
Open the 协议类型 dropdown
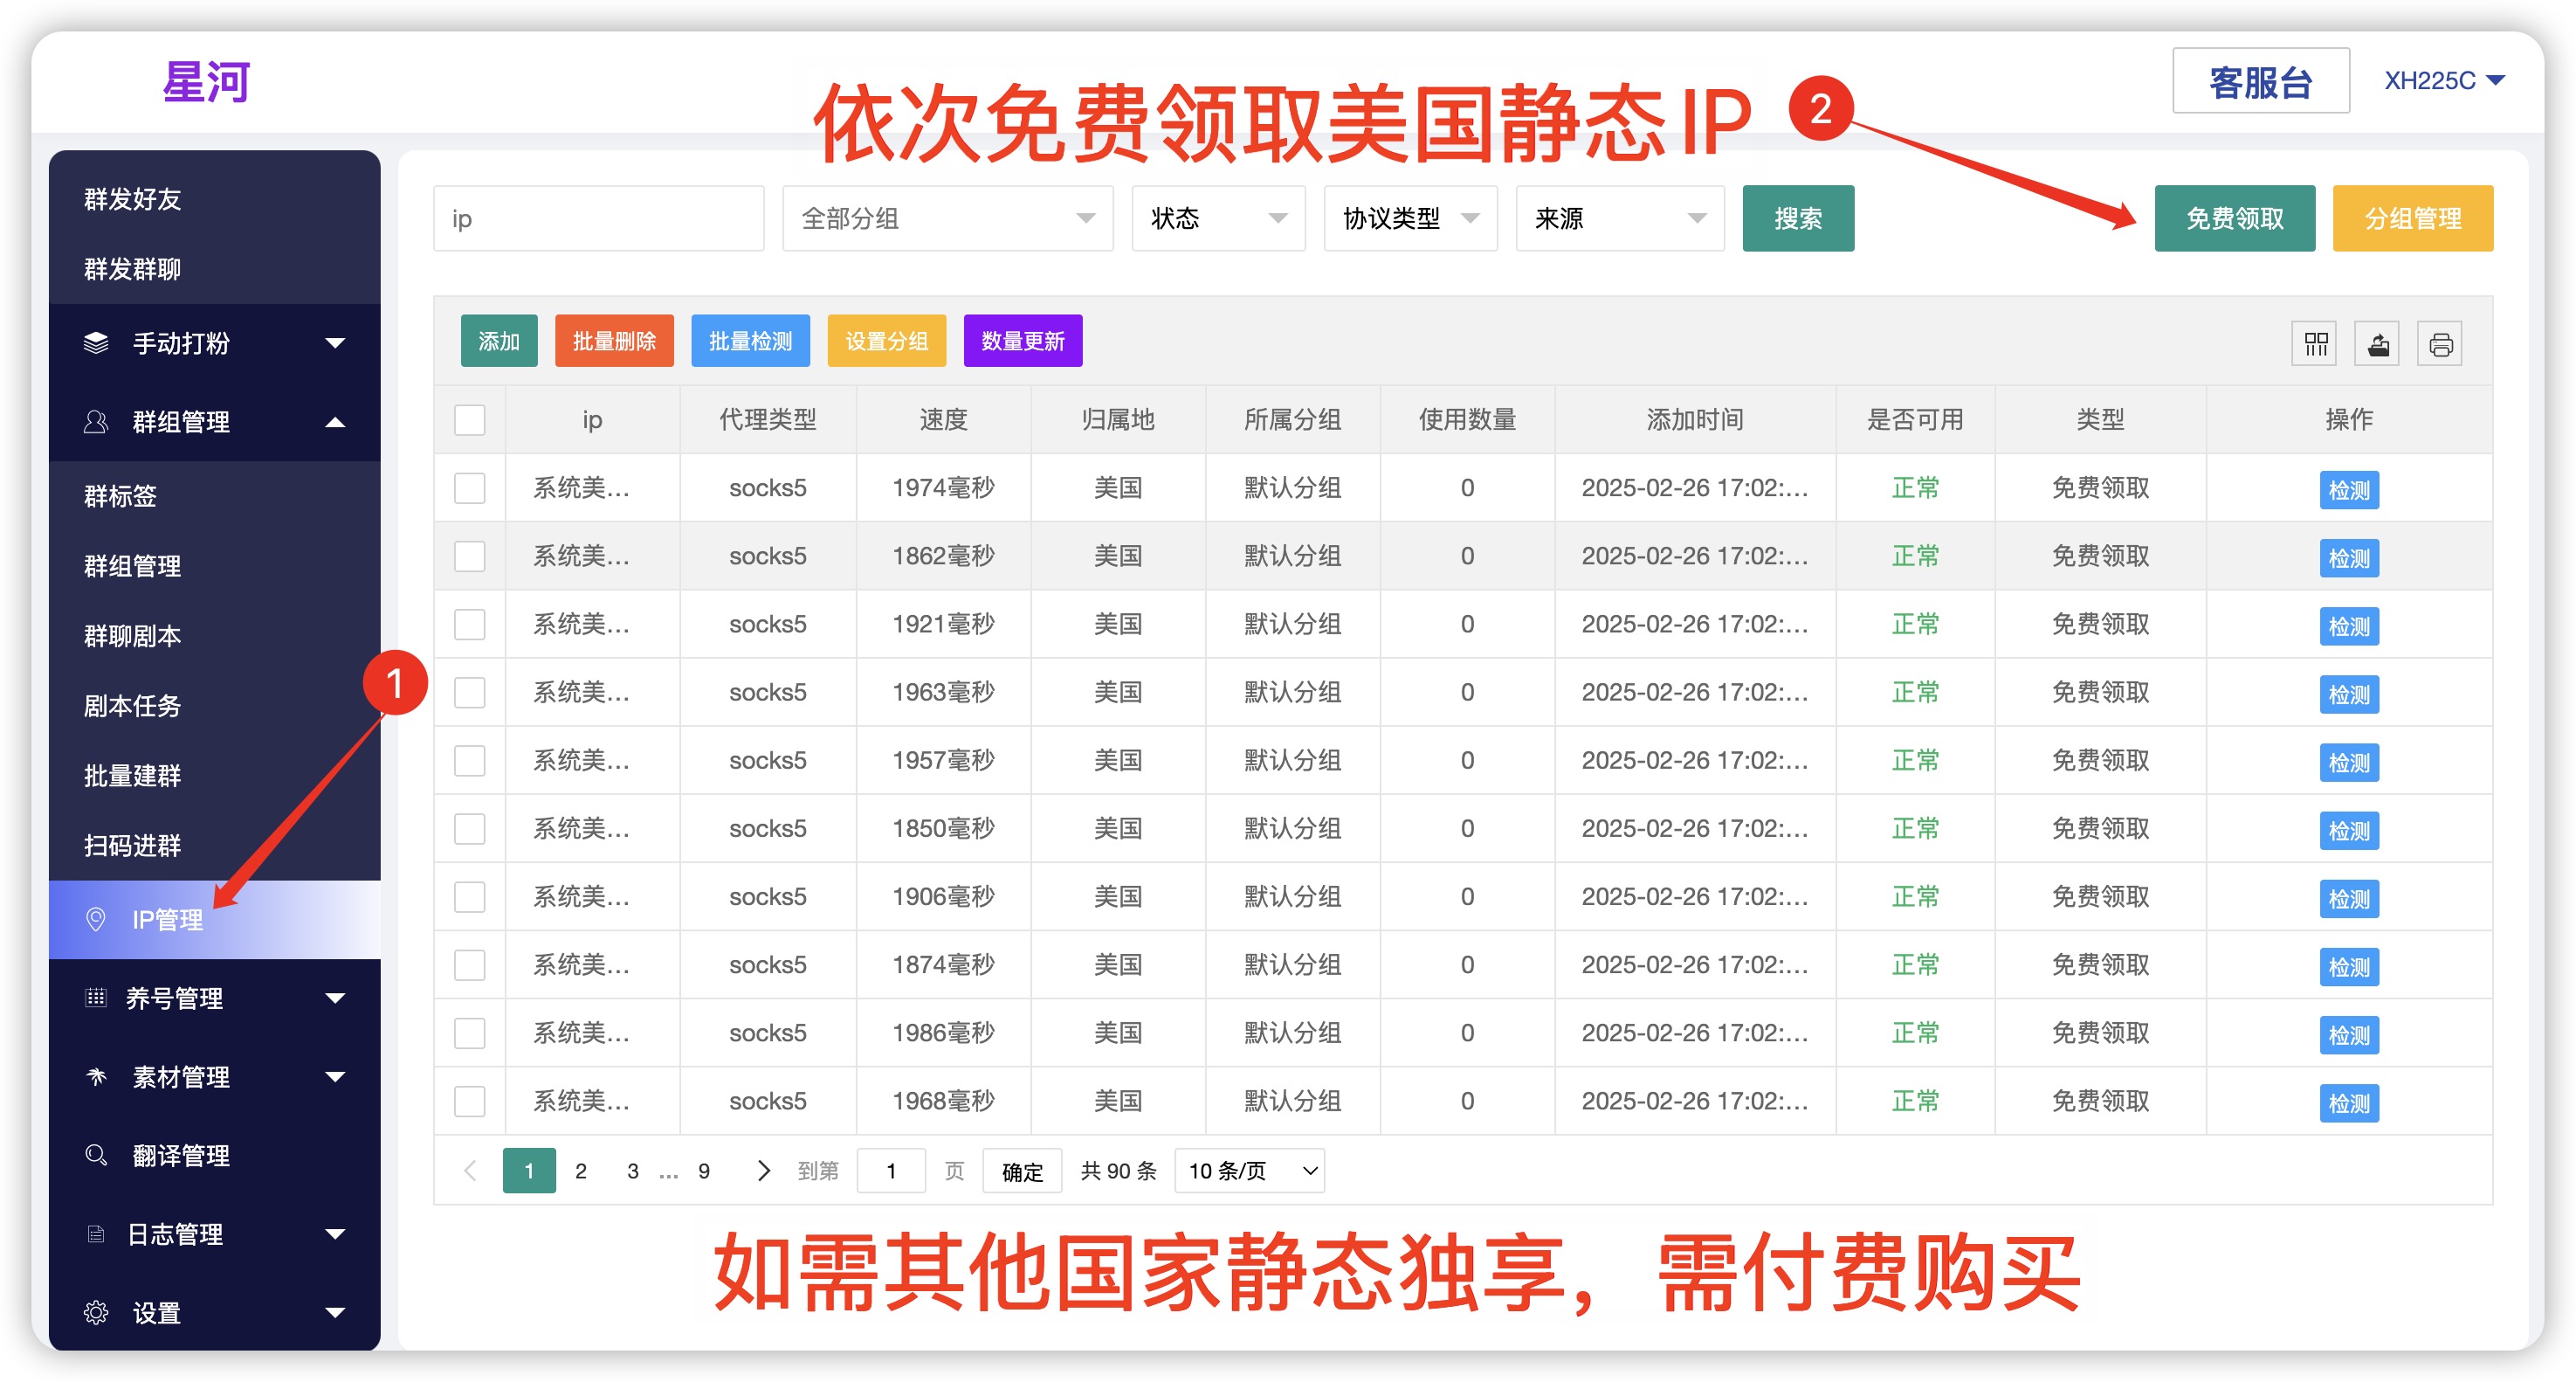pos(1409,218)
